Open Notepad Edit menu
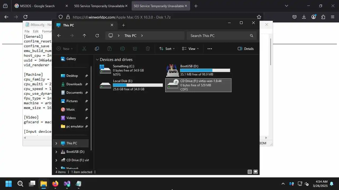Image resolution: width=339 pixels, height=190 pixels. pyautogui.click(x=36, y=31)
